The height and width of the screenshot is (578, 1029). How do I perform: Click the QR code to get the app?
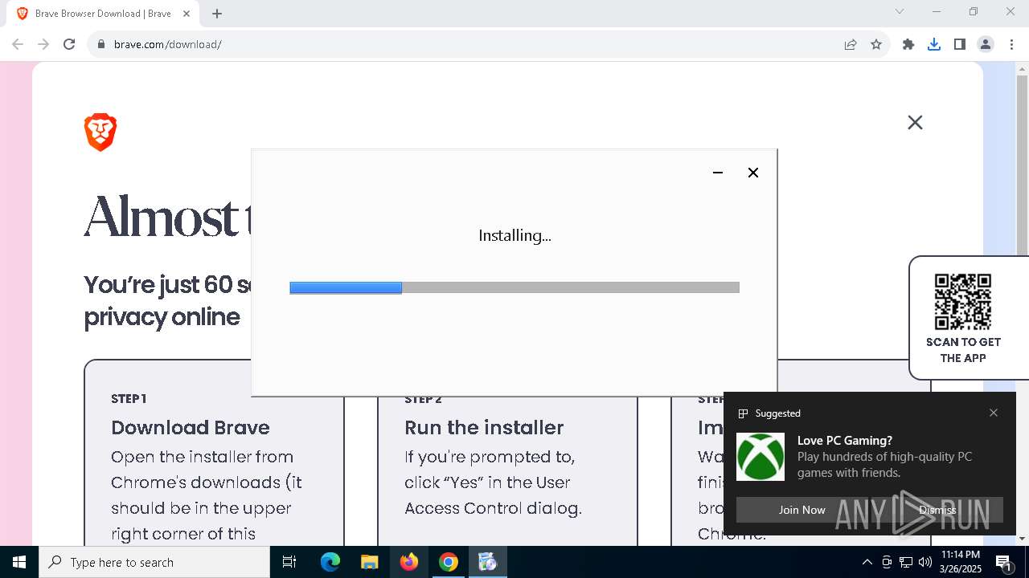tap(963, 302)
